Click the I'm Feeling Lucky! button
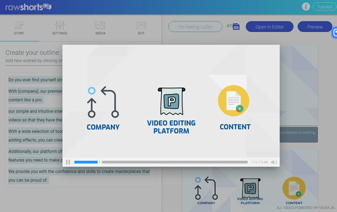Screen dimensions: 337x212 [x=195, y=27]
